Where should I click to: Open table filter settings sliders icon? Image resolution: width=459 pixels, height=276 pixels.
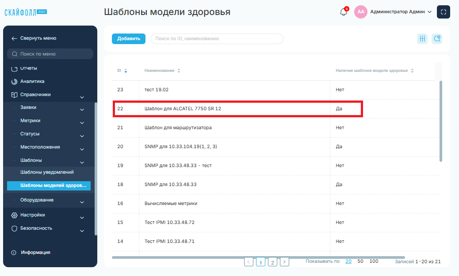(422, 38)
